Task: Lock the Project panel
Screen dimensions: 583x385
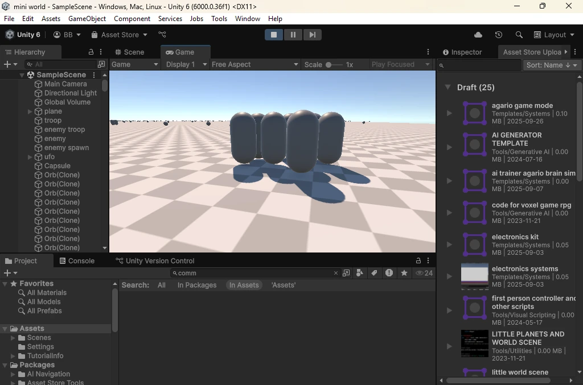Action: coord(418,260)
